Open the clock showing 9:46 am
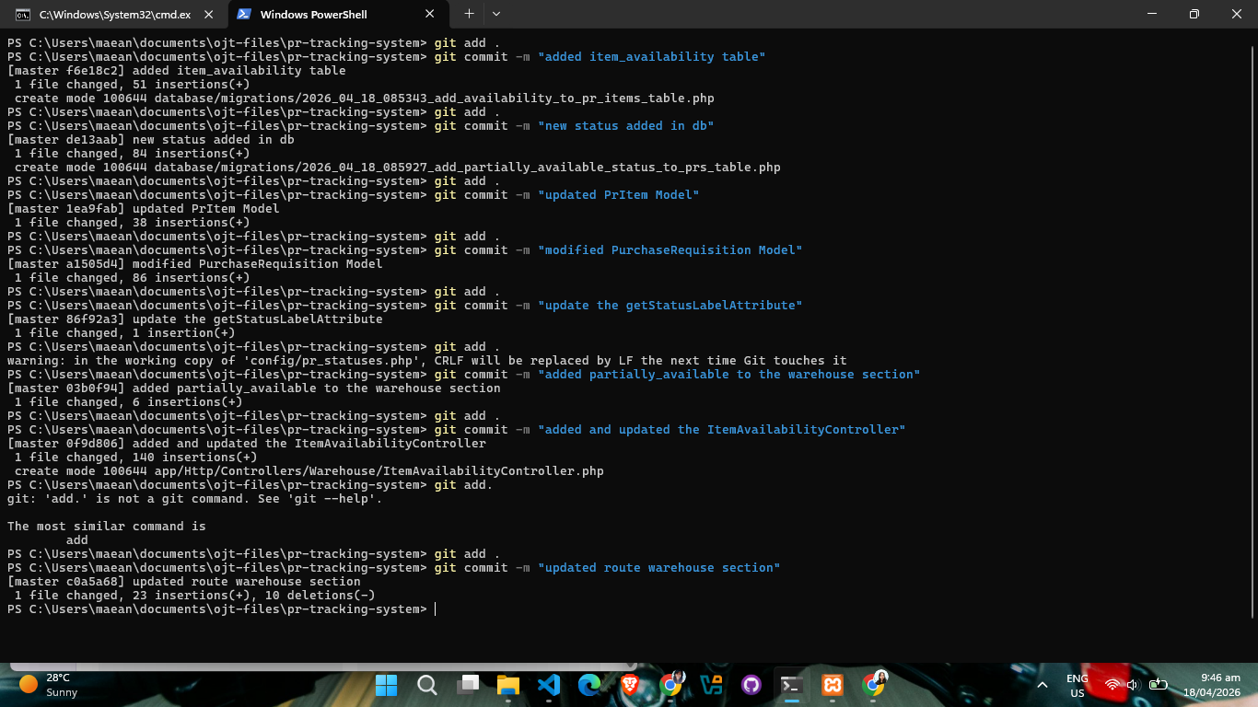The width and height of the screenshot is (1258, 707). coord(1213,685)
